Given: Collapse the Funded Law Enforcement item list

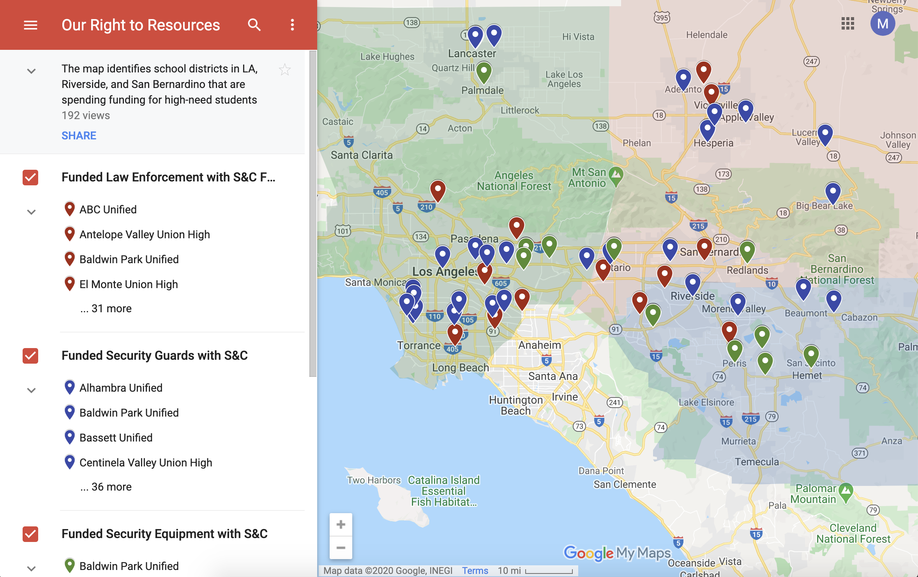Looking at the screenshot, I should pyautogui.click(x=31, y=211).
